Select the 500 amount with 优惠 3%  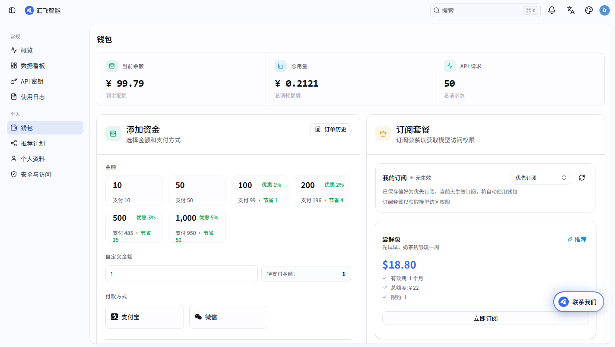pos(134,227)
